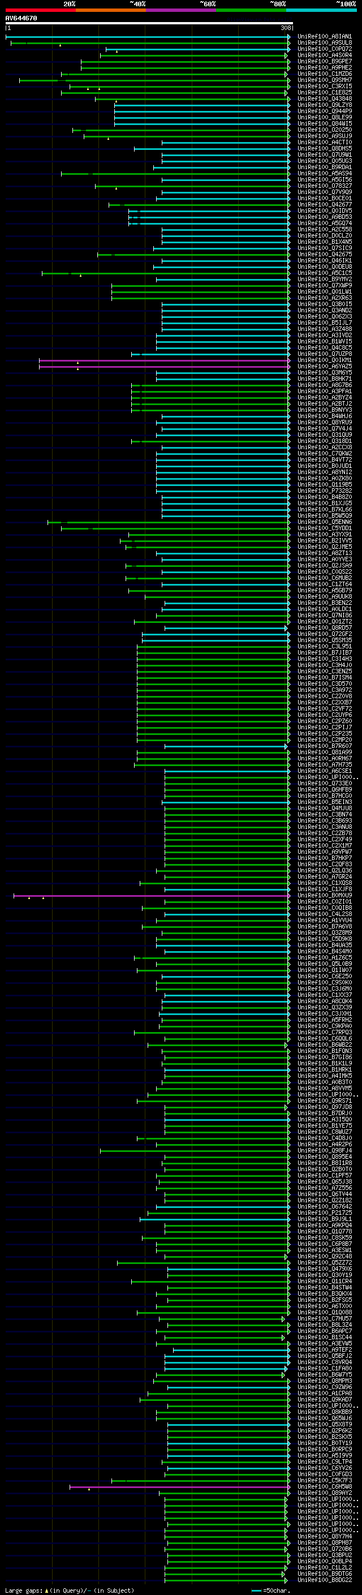
Task: Click the purple alignment bar for UniRef100_Q0IKM1
Action: 164,360
